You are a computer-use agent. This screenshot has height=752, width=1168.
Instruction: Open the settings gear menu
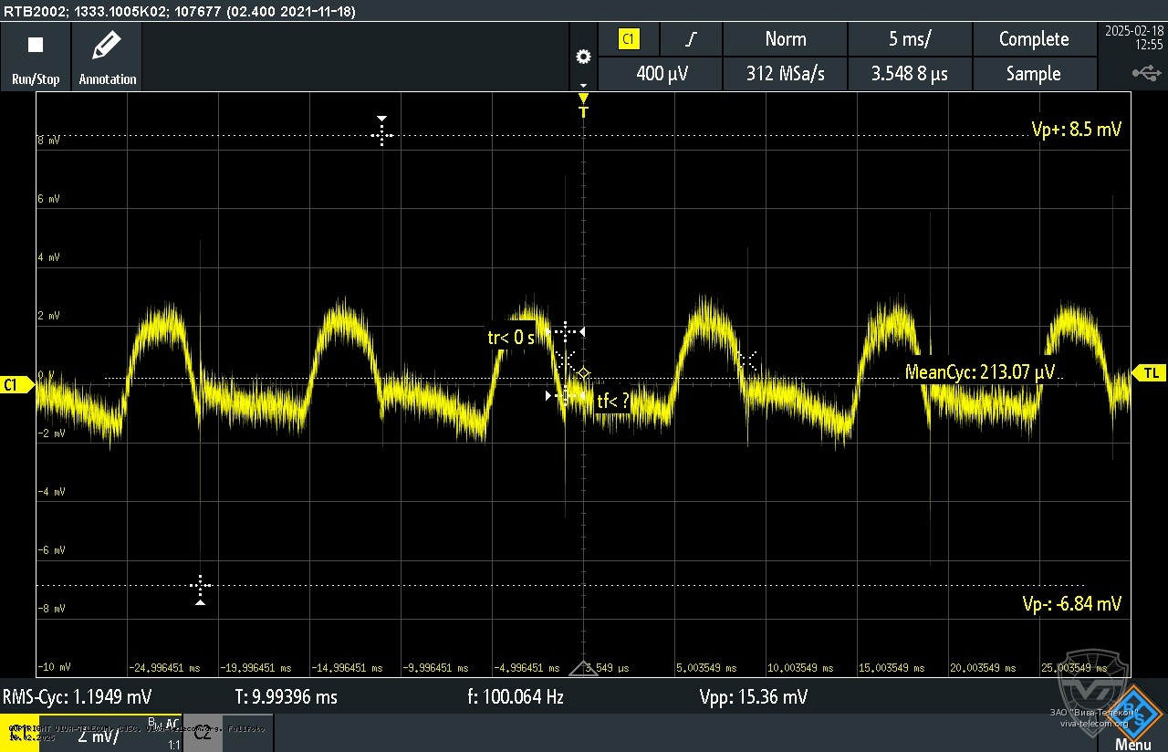click(x=583, y=57)
